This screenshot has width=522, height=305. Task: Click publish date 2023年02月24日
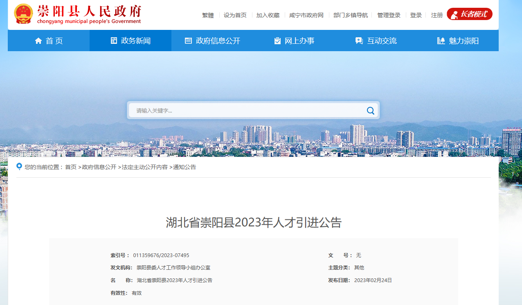click(373, 280)
